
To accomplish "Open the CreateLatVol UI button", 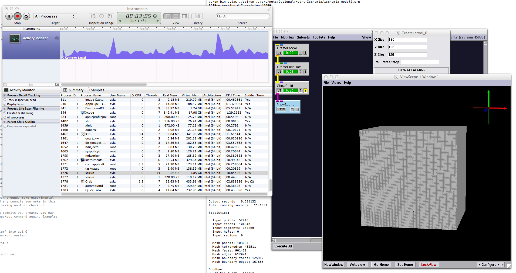I will click(279, 53).
